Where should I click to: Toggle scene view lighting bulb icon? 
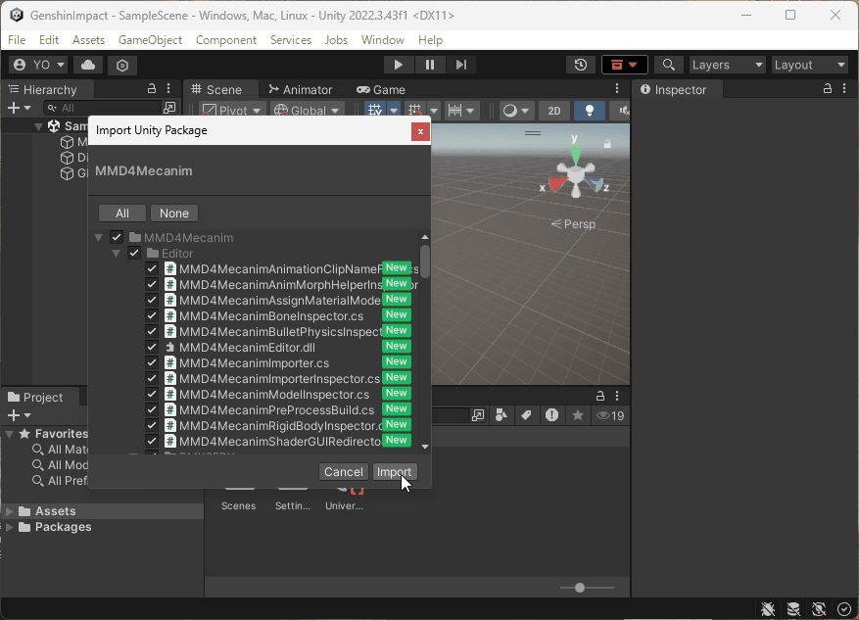click(589, 111)
